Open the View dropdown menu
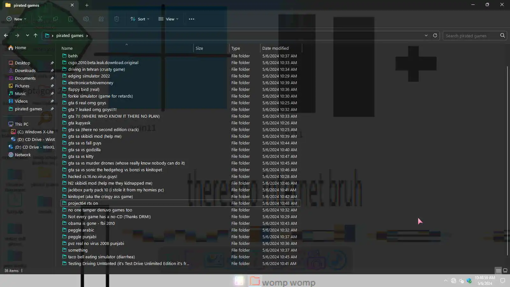 pos(168,19)
